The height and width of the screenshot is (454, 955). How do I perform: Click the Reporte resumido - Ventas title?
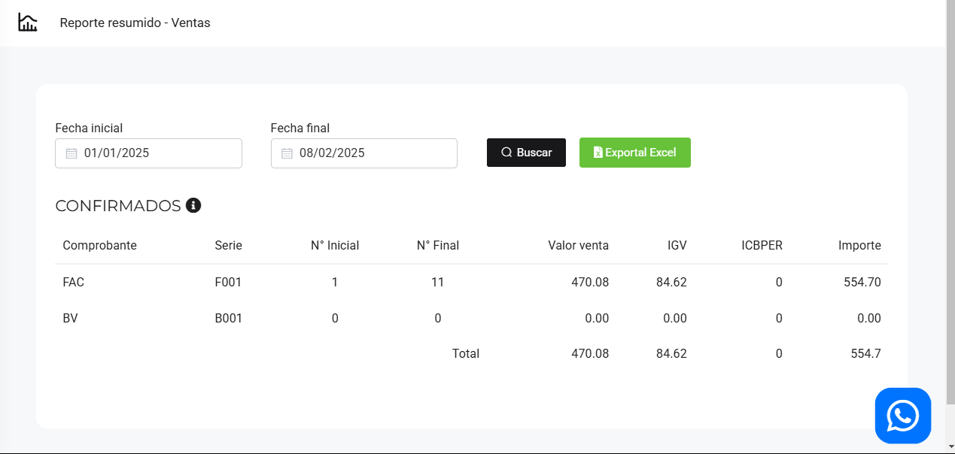(x=135, y=23)
